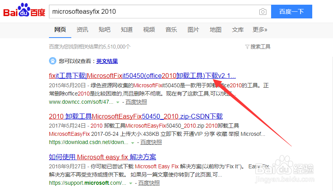The height and width of the screenshot is (191, 333).
Task: Open 百度快照 for the CSDN result
Action: coord(151,142)
